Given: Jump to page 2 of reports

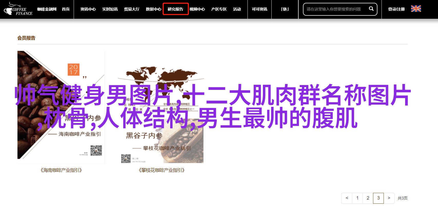Looking at the screenshot, I should [368, 198].
